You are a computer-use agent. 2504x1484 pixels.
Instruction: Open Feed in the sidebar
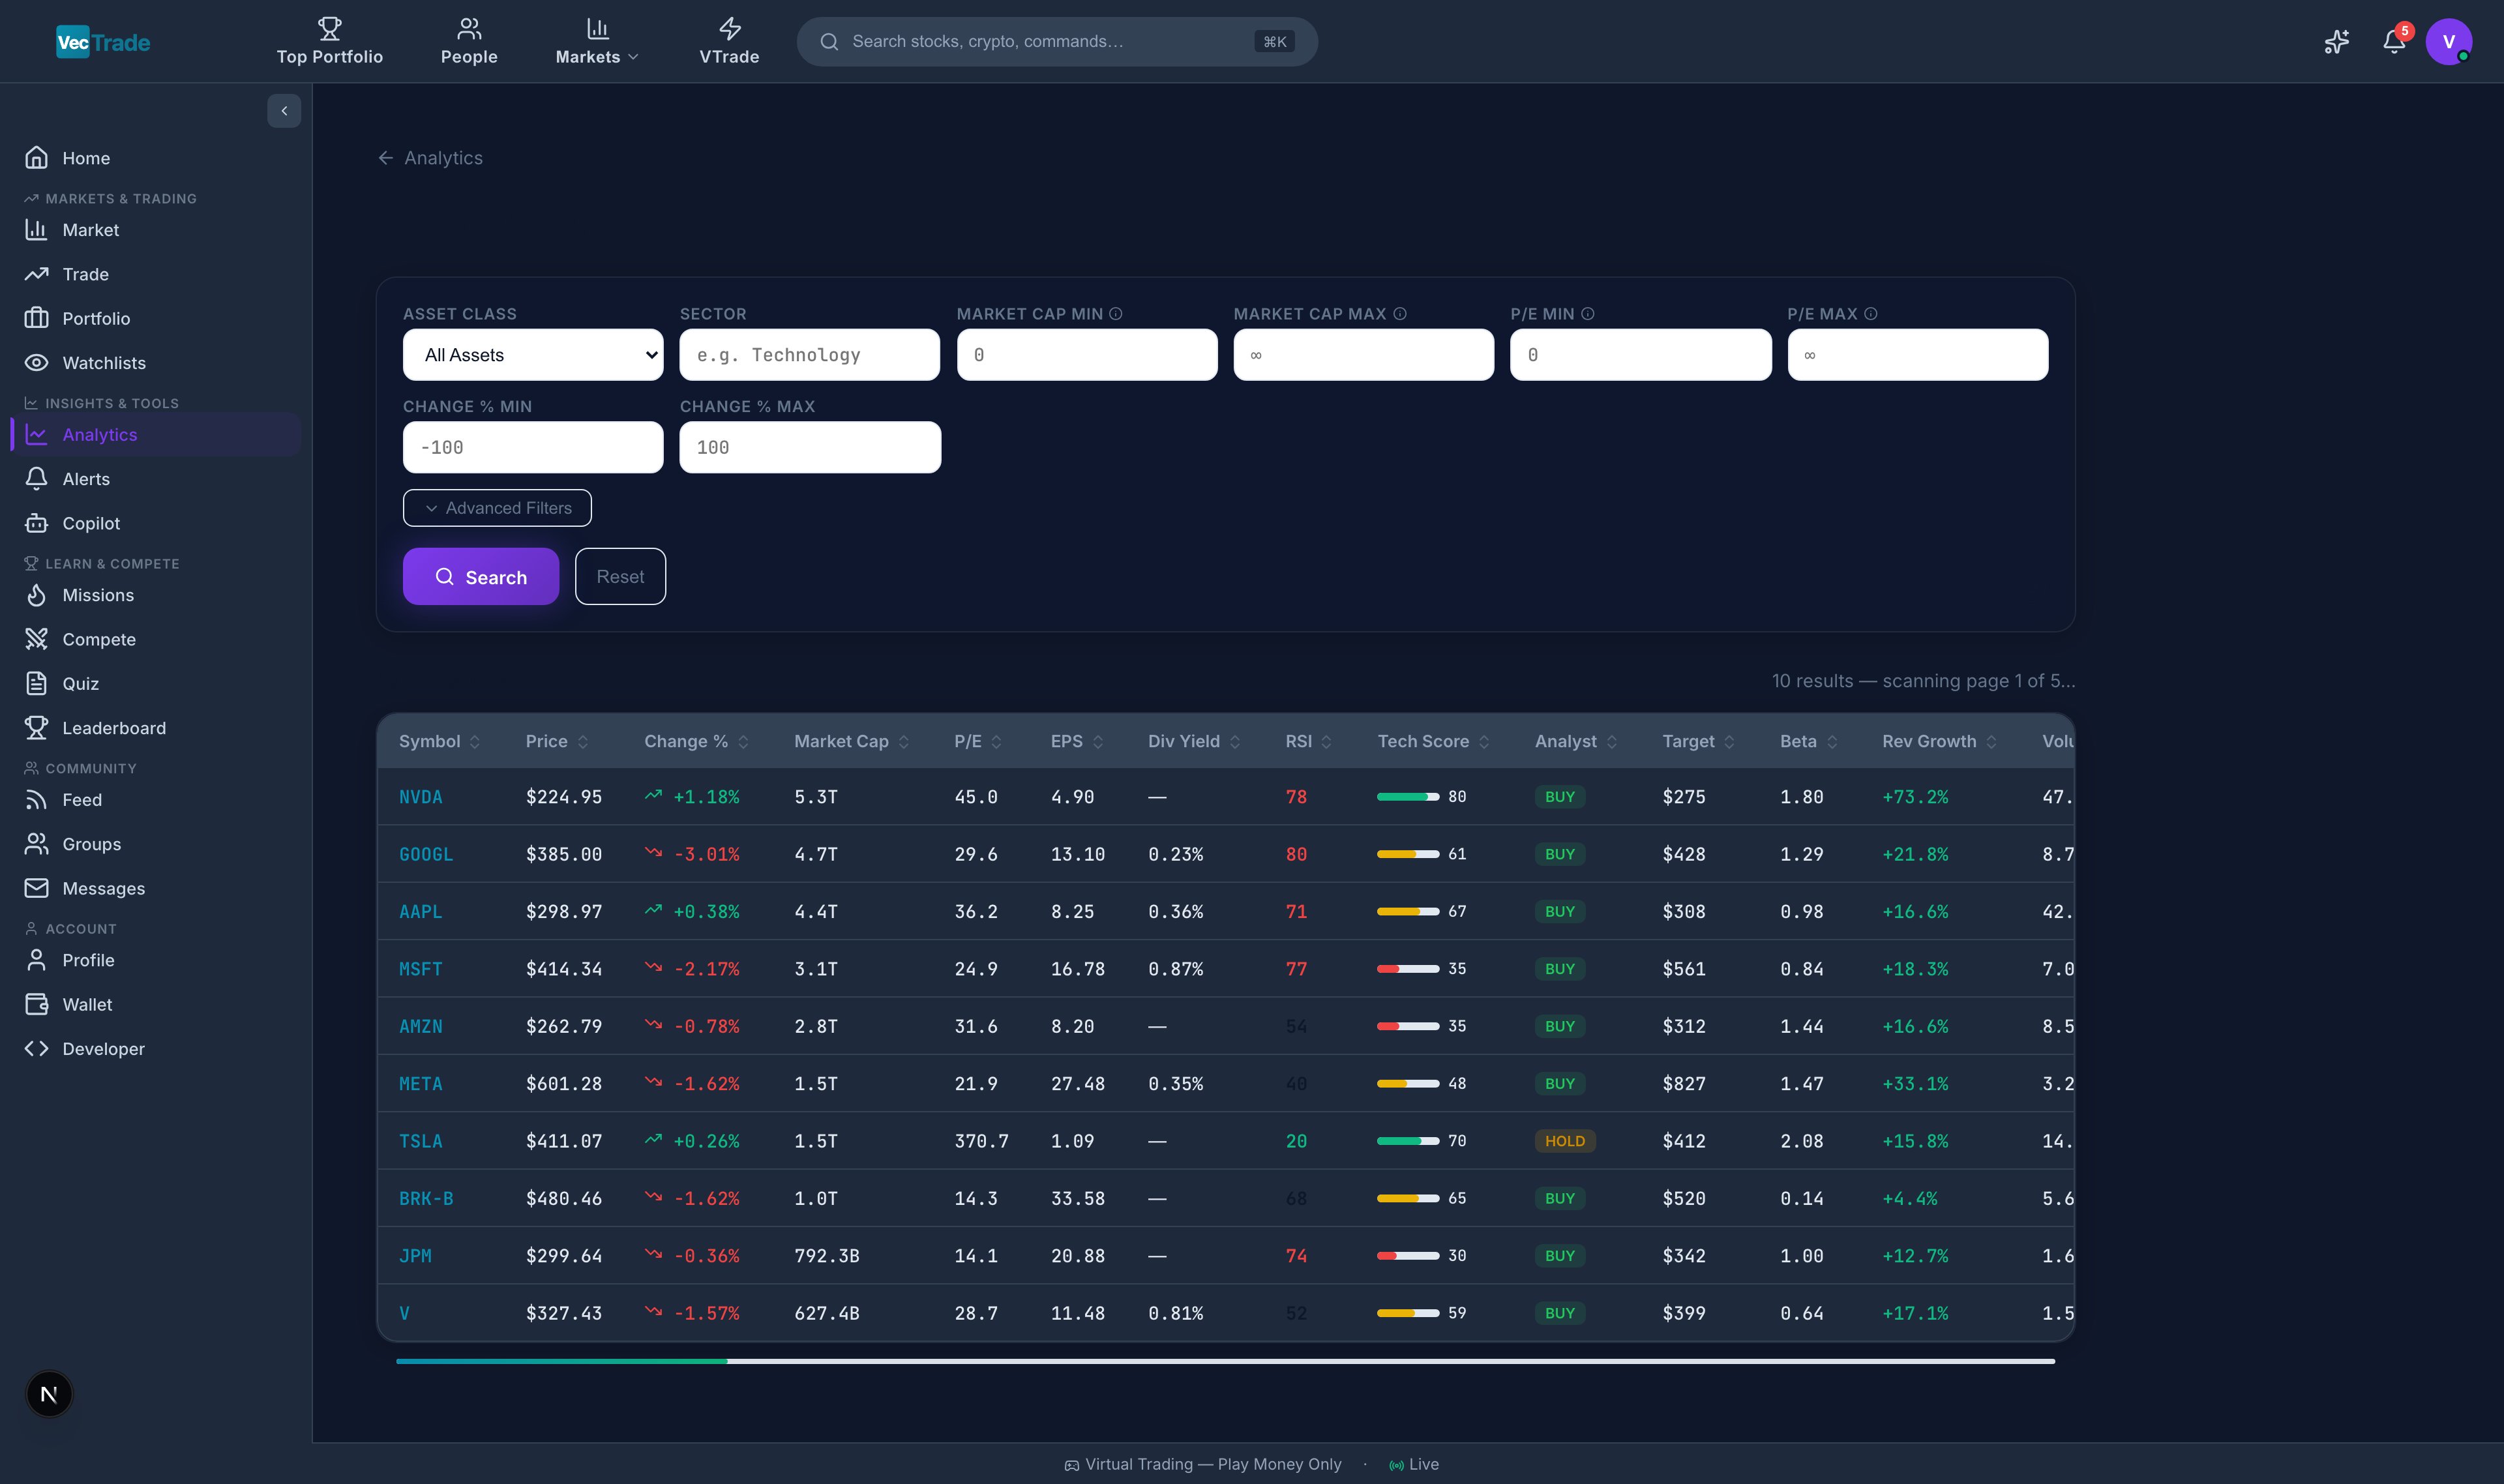pyautogui.click(x=156, y=800)
